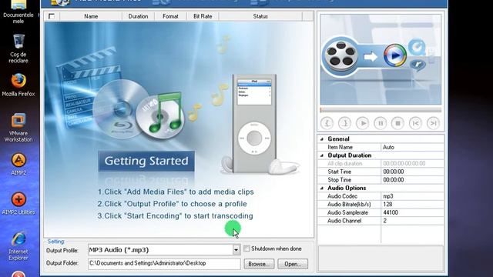Select the AIMP2 Utilities desktop icon
The image size is (493, 277).
coord(18,203)
